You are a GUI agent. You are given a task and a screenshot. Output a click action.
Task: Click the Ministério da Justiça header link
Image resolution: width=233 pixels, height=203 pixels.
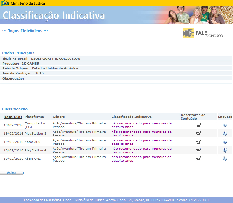point(28,3)
